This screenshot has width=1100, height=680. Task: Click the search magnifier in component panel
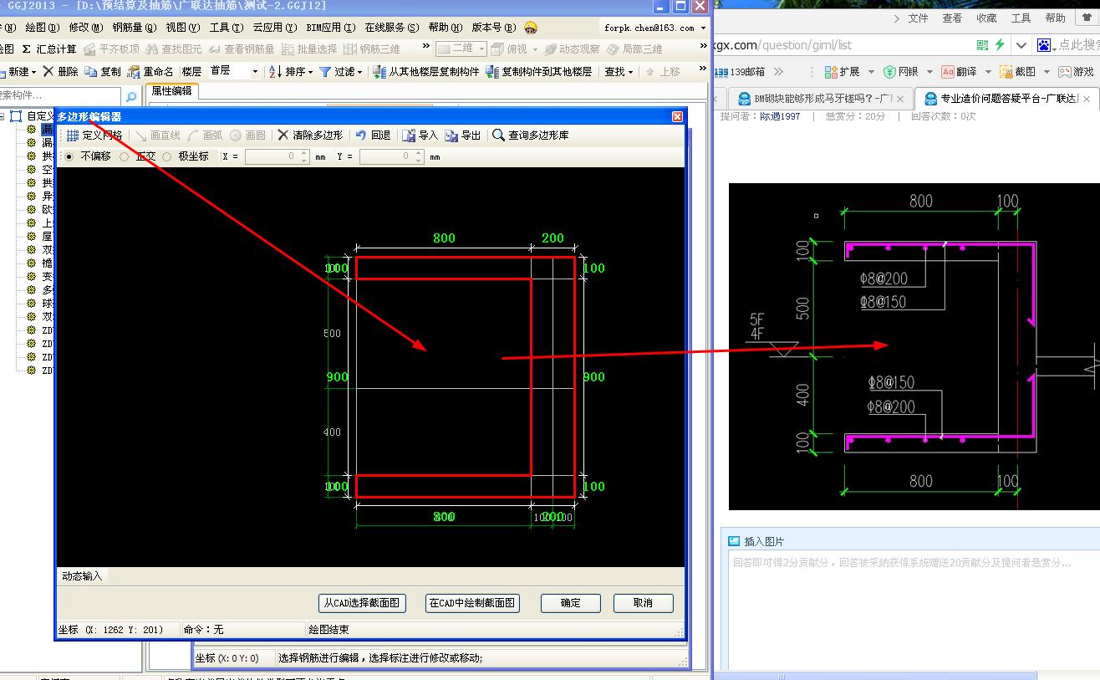point(131,96)
